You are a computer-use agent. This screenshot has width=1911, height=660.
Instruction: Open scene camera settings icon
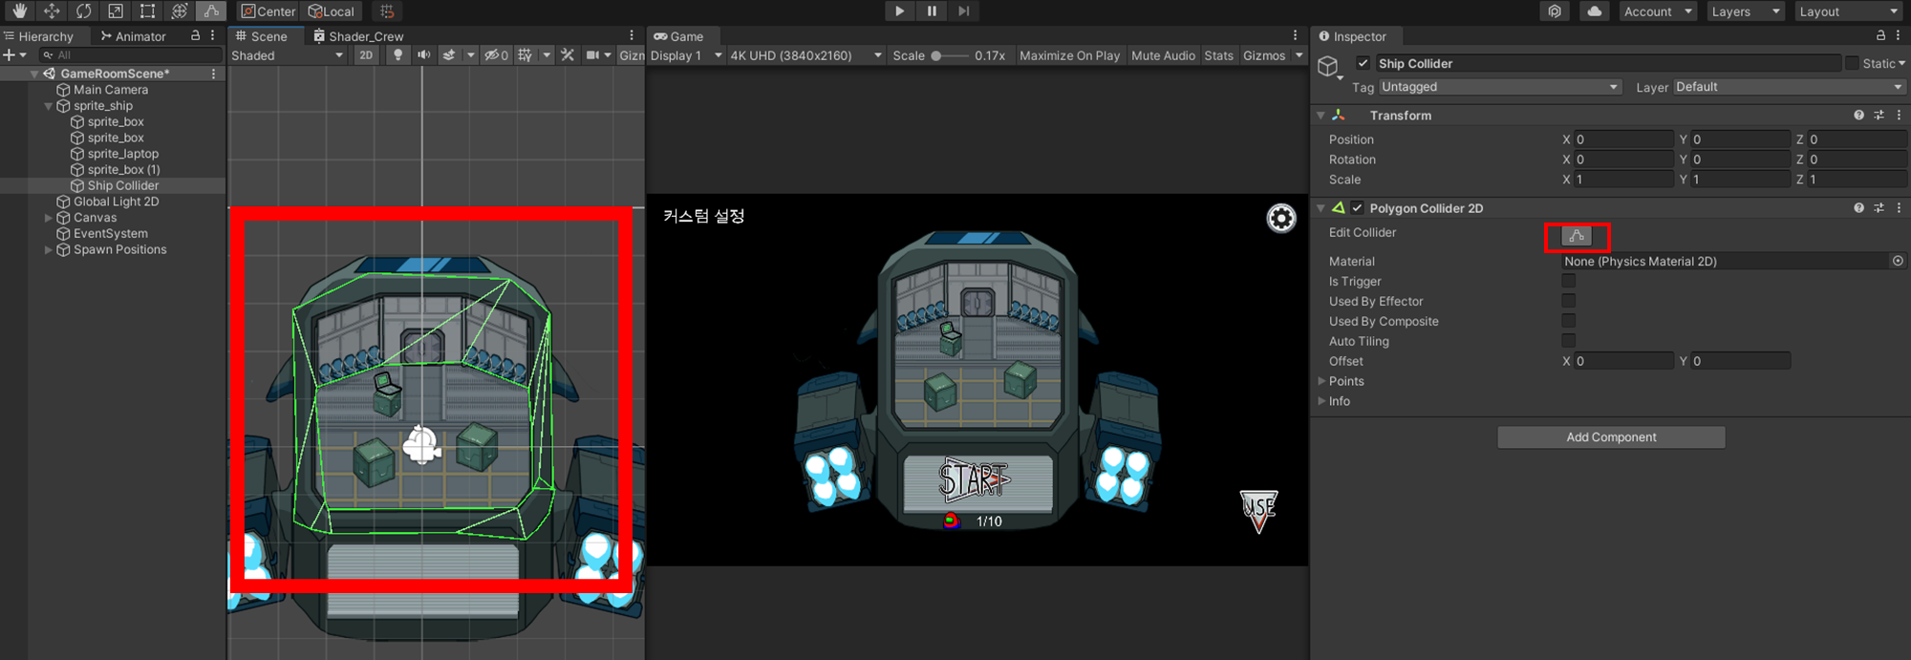593,55
